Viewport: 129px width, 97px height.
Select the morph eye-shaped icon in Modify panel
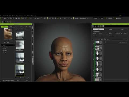[98, 26]
